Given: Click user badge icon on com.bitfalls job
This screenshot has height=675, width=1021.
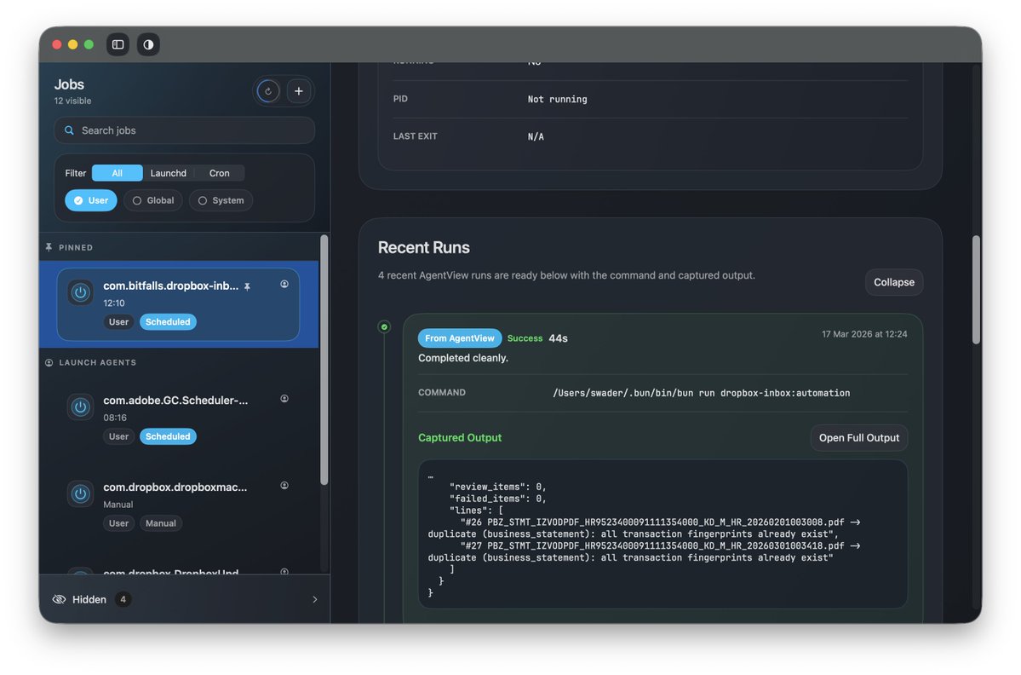Looking at the screenshot, I should tap(284, 284).
